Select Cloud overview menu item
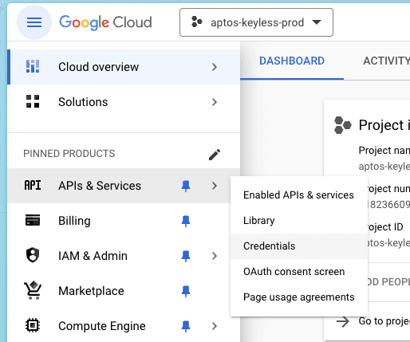410x342 pixels. point(124,67)
